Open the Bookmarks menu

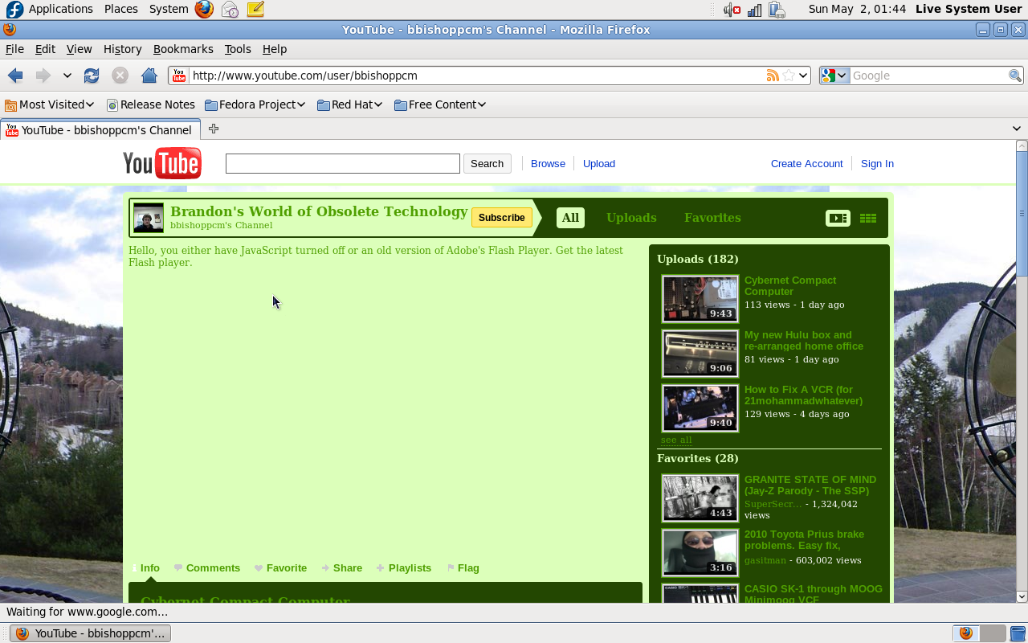coord(183,49)
